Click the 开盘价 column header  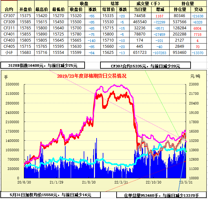[26, 9]
